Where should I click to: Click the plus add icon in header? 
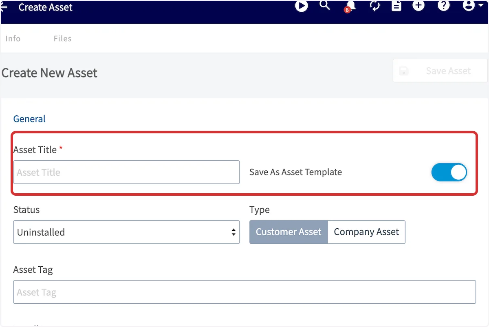(x=419, y=6)
